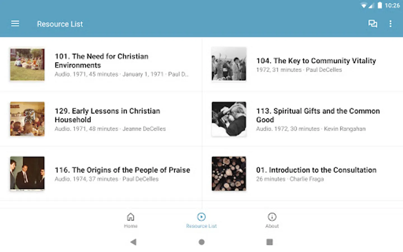This screenshot has height=252, width=403.
Task: Tap the stacked logs thumbnail for item 01
Action: (x=229, y=173)
